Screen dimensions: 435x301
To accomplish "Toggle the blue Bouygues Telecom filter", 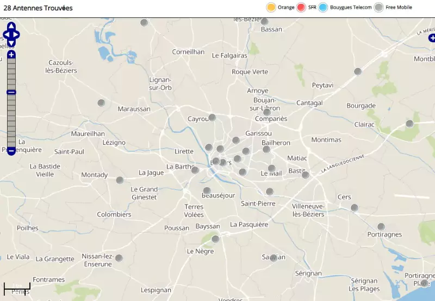I will (x=323, y=8).
